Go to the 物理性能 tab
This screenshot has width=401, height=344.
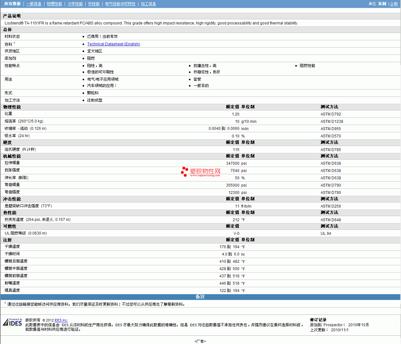click(x=55, y=4)
